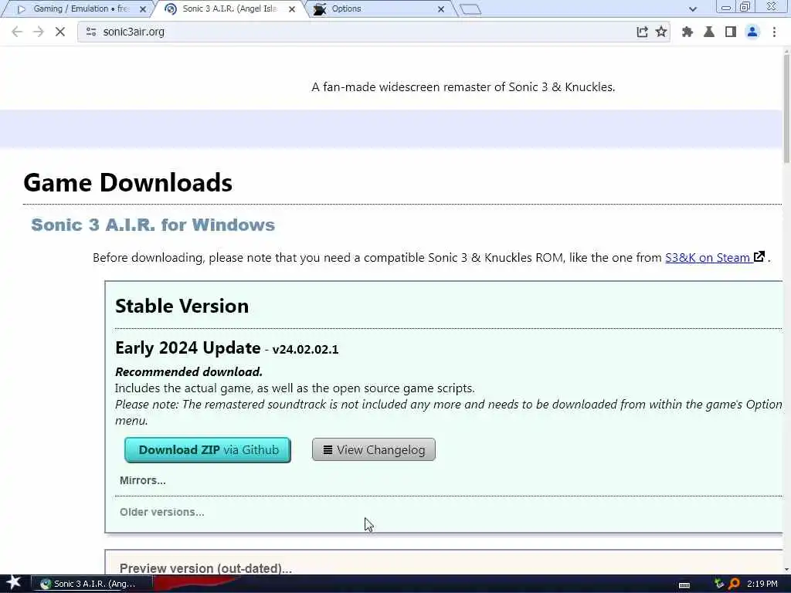791x593 pixels.
Task: Expand the Mirrors... section
Action: [142, 480]
